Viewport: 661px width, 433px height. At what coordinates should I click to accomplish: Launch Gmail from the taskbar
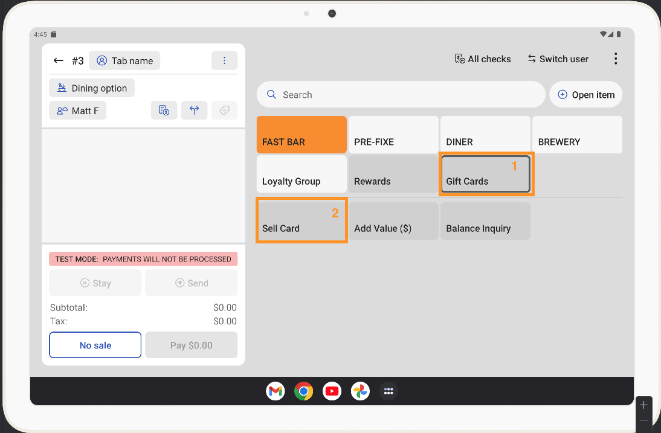(276, 391)
